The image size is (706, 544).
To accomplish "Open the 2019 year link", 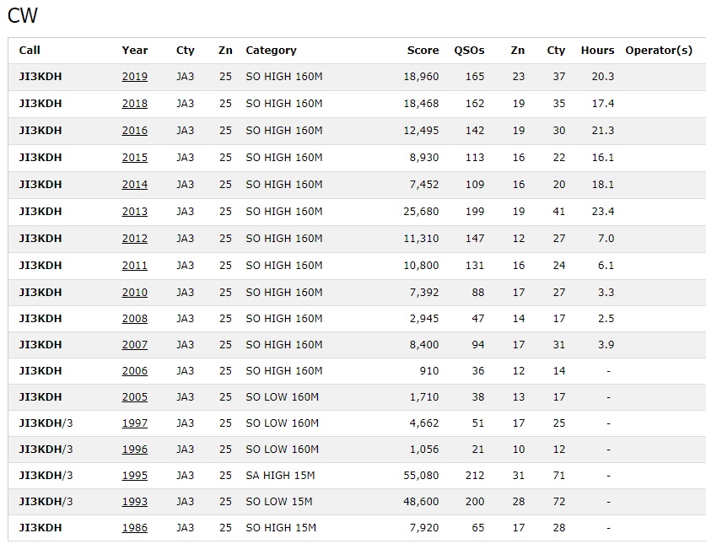I will click(135, 77).
